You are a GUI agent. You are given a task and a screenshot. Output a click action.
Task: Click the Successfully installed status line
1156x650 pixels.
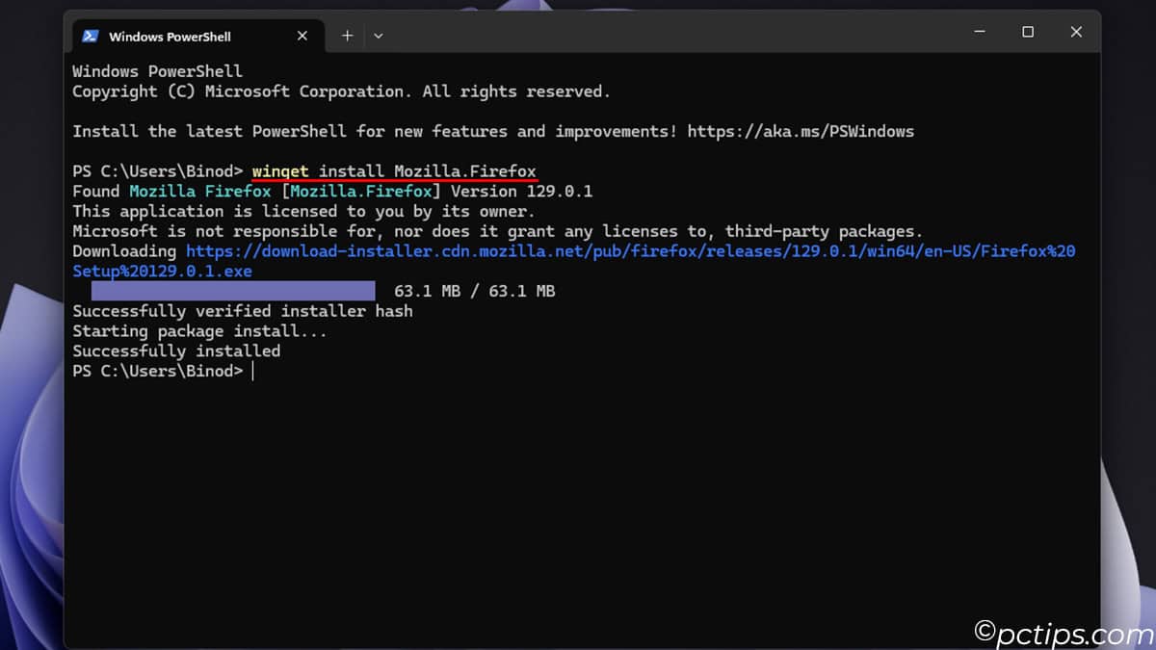[176, 351]
